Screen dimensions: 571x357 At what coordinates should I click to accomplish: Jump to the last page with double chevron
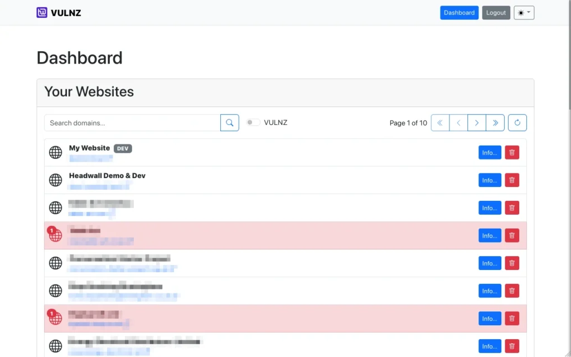click(x=495, y=122)
